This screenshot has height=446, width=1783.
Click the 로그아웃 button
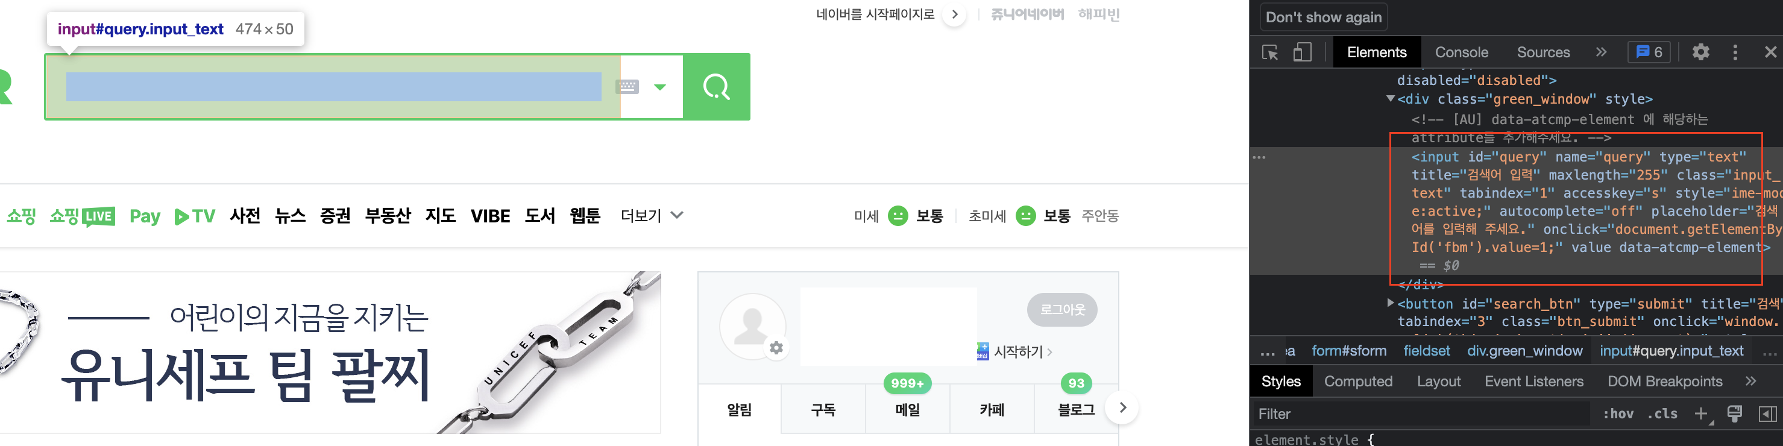click(1061, 310)
